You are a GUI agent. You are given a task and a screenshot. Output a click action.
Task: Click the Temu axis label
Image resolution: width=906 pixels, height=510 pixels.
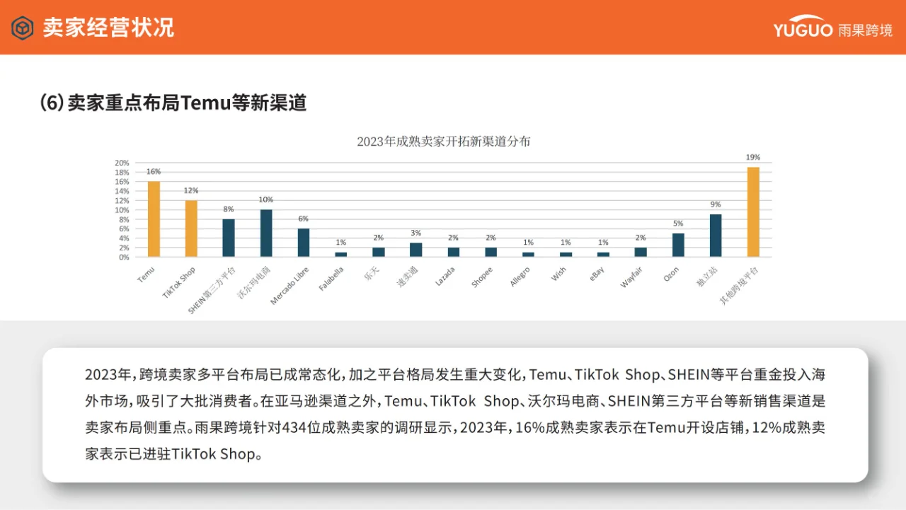147,275
